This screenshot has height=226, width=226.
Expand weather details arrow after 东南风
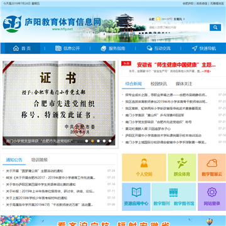[x=184, y=19]
